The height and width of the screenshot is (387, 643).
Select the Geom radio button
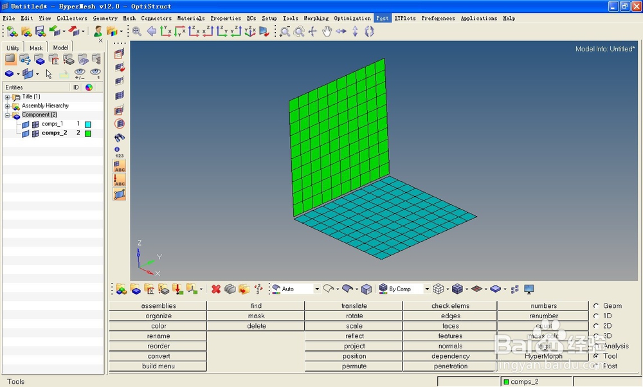coord(596,306)
